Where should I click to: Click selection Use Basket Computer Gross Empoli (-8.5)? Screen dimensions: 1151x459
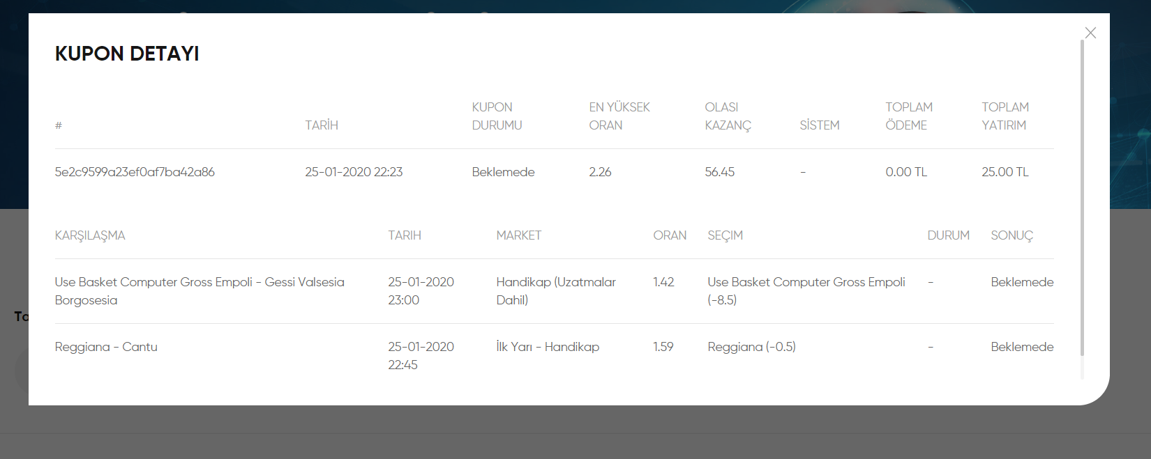pyautogui.click(x=806, y=291)
